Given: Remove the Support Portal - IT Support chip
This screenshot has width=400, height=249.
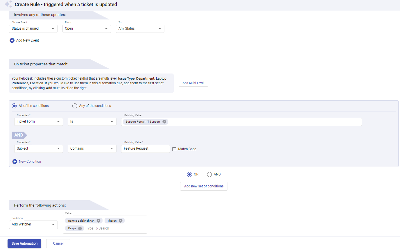Looking at the screenshot, I should click(164, 121).
